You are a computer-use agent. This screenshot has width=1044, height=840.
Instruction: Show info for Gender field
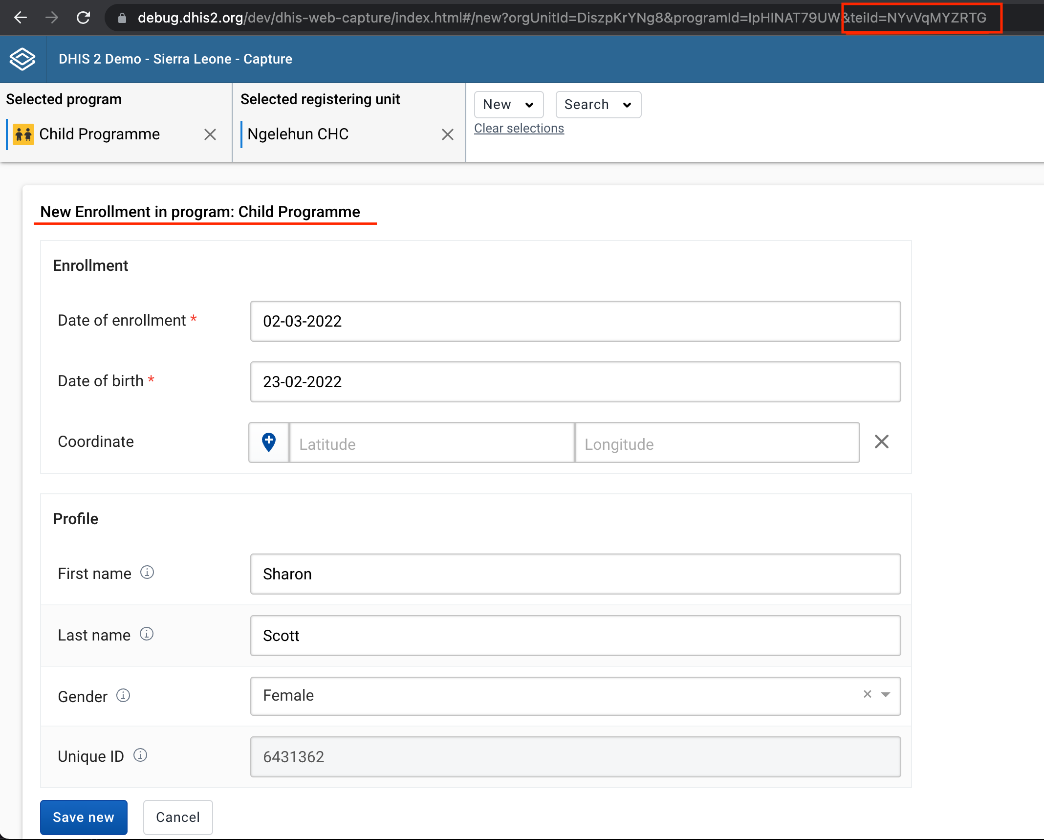(123, 695)
